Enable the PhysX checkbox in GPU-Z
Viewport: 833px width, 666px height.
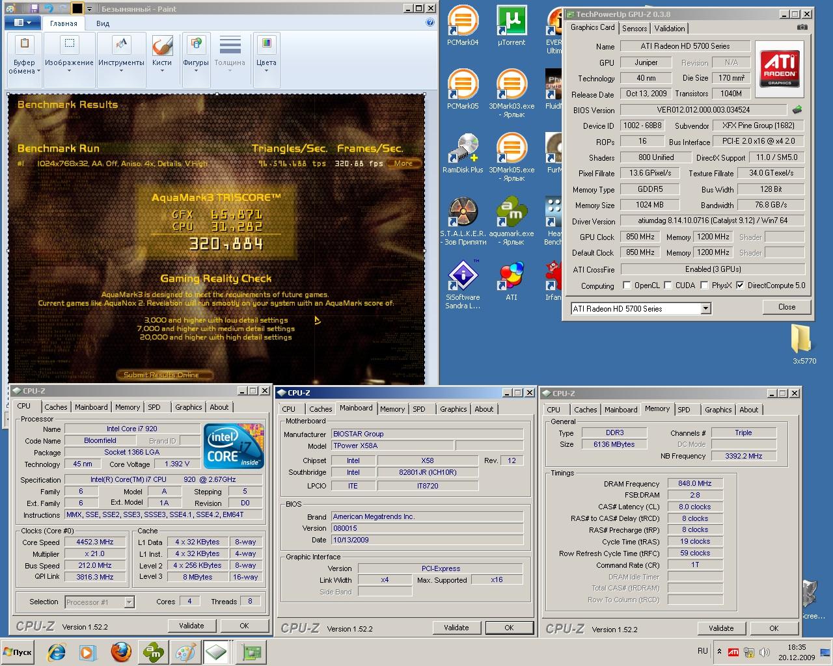[x=704, y=285]
